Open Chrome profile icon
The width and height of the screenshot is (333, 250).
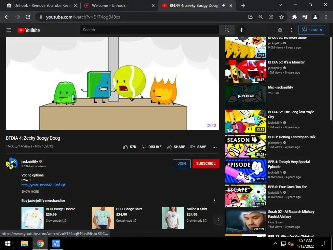click(315, 17)
